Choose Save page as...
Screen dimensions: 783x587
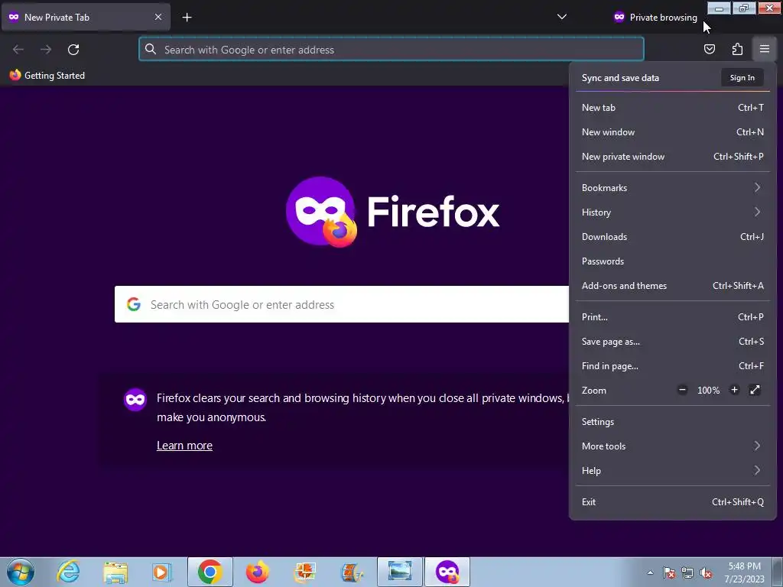click(673, 342)
